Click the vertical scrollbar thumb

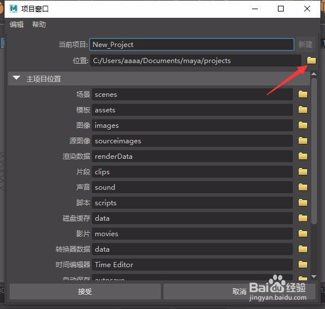314,151
